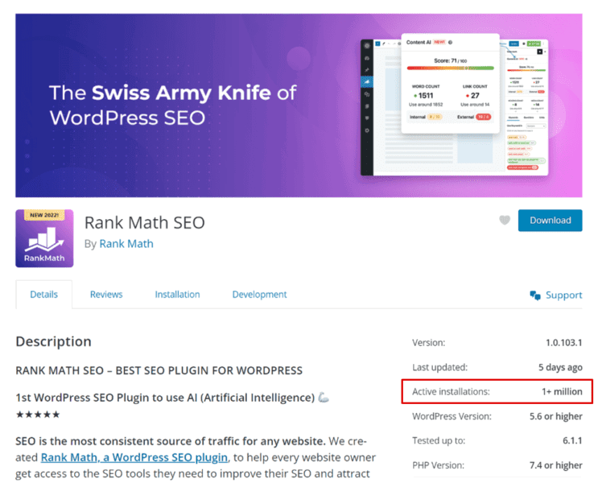Follow the 'Rank Math, a WordPress SEO plugin' link
Image resolution: width=598 pixels, height=483 pixels.
[134, 457]
